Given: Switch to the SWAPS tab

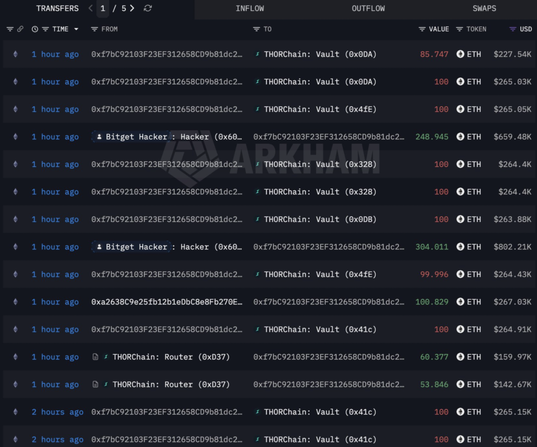Looking at the screenshot, I should coord(484,8).
